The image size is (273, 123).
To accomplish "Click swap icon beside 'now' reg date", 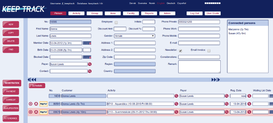I will 249,96.
